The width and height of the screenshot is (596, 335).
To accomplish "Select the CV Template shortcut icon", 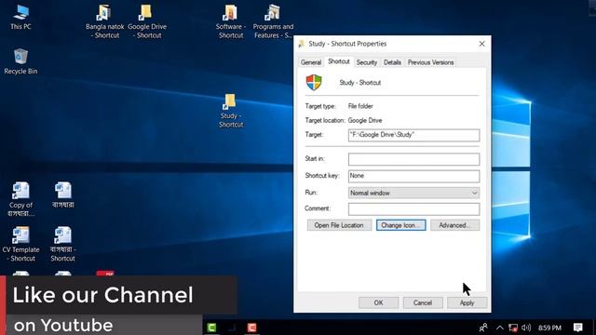I will [x=20, y=244].
